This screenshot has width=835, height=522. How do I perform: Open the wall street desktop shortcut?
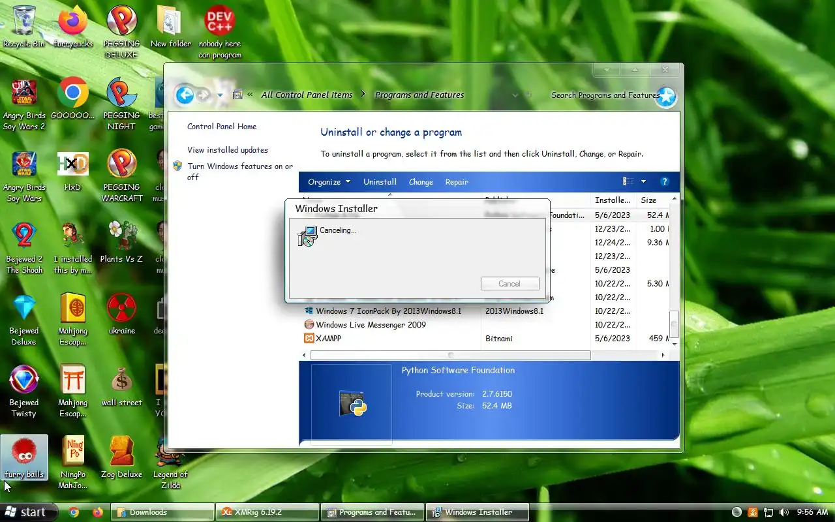[x=121, y=385]
